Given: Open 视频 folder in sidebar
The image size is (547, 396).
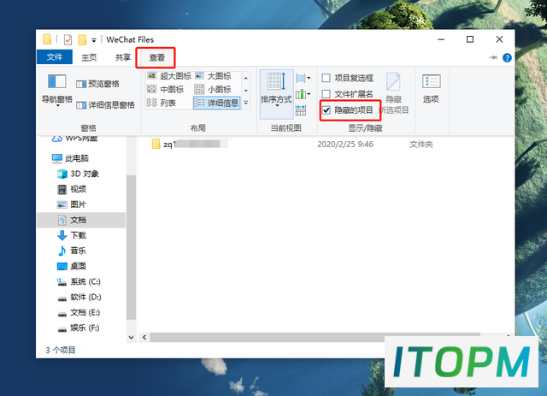Looking at the screenshot, I should pos(72,189).
